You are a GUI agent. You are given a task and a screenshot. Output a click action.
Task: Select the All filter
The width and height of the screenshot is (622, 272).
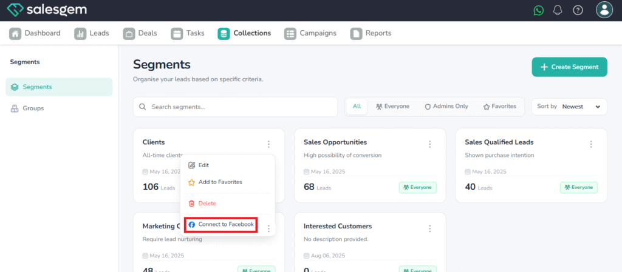(357, 107)
